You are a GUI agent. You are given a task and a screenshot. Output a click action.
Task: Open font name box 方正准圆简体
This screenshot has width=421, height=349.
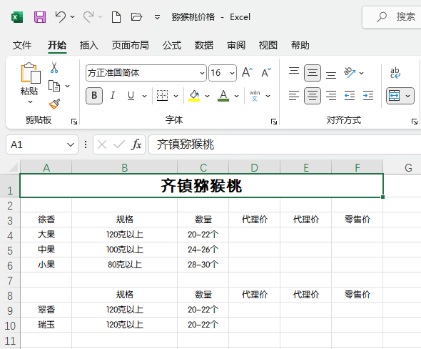(x=146, y=73)
